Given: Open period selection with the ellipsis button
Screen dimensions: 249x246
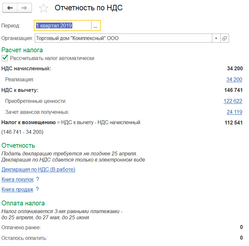Looking at the screenshot, I should point(95,26).
